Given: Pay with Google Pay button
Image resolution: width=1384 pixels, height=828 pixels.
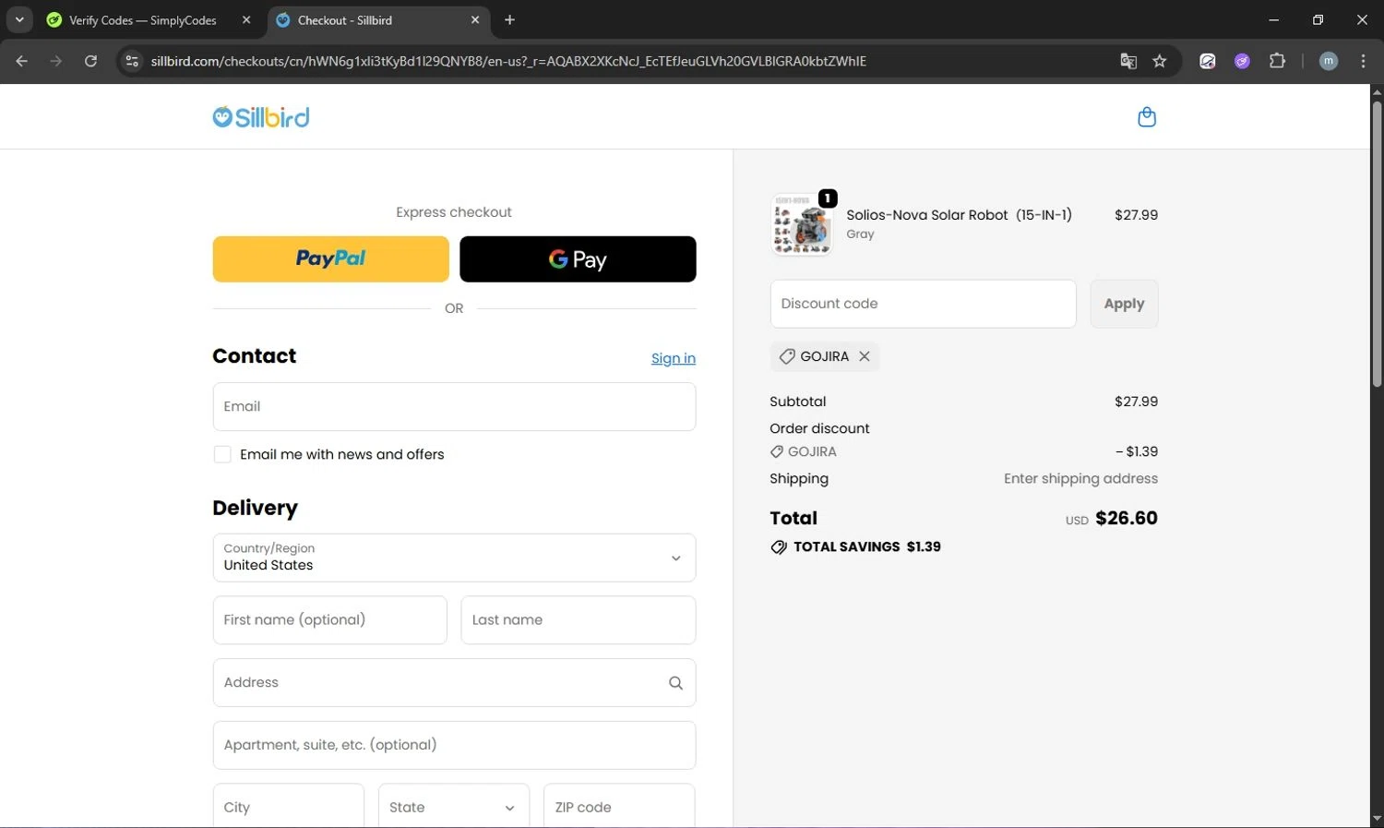Looking at the screenshot, I should (x=578, y=259).
